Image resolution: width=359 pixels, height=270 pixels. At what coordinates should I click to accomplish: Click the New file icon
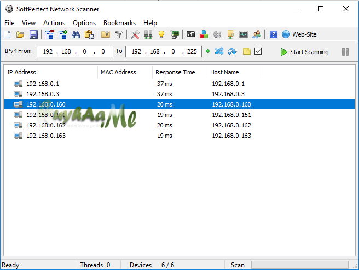click(7, 34)
